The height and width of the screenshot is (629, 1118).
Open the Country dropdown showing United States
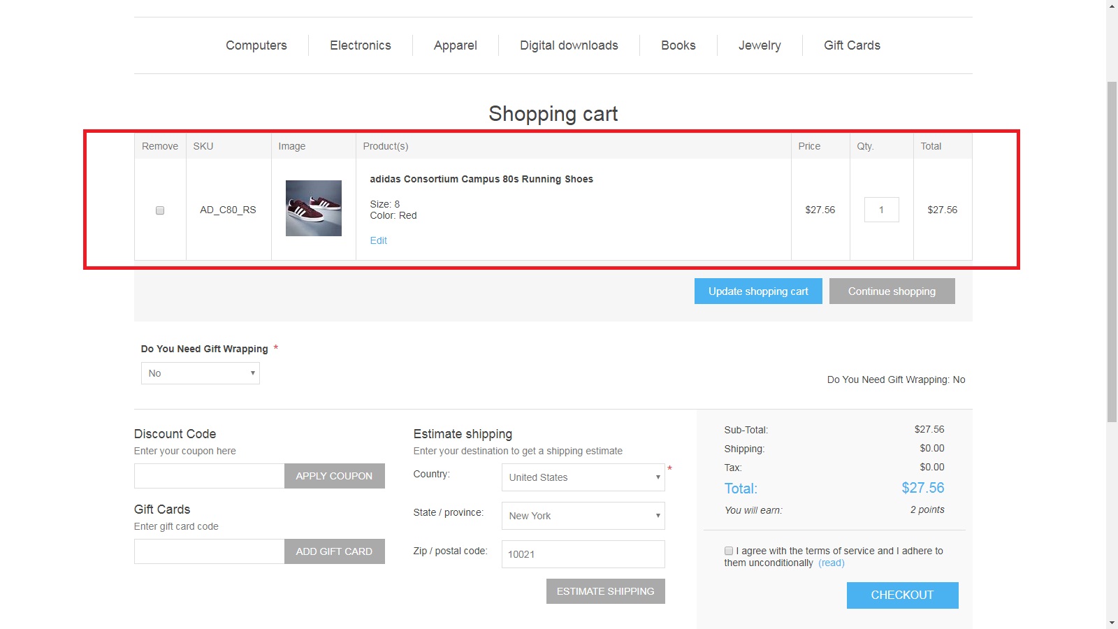[583, 477]
